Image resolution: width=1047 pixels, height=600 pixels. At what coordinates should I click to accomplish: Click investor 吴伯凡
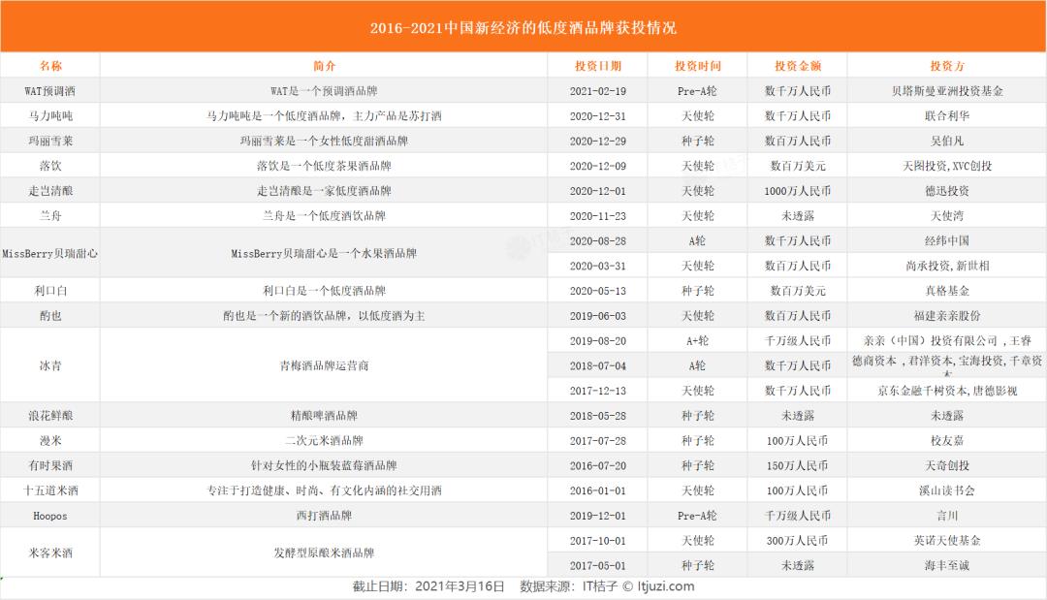click(947, 141)
